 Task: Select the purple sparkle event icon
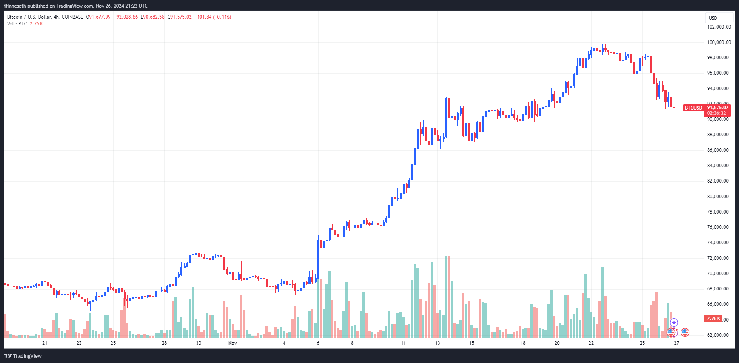(x=674, y=323)
